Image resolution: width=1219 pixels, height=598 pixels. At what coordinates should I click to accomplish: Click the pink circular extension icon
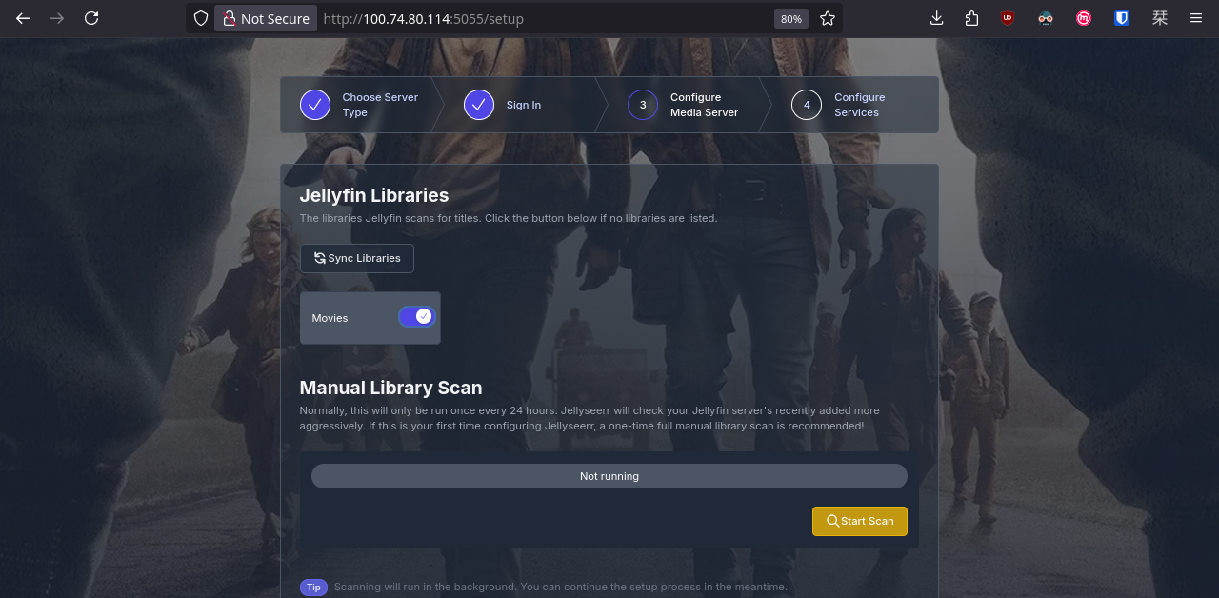[1084, 18]
